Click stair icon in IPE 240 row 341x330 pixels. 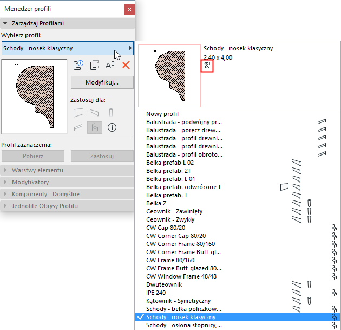click(334, 293)
